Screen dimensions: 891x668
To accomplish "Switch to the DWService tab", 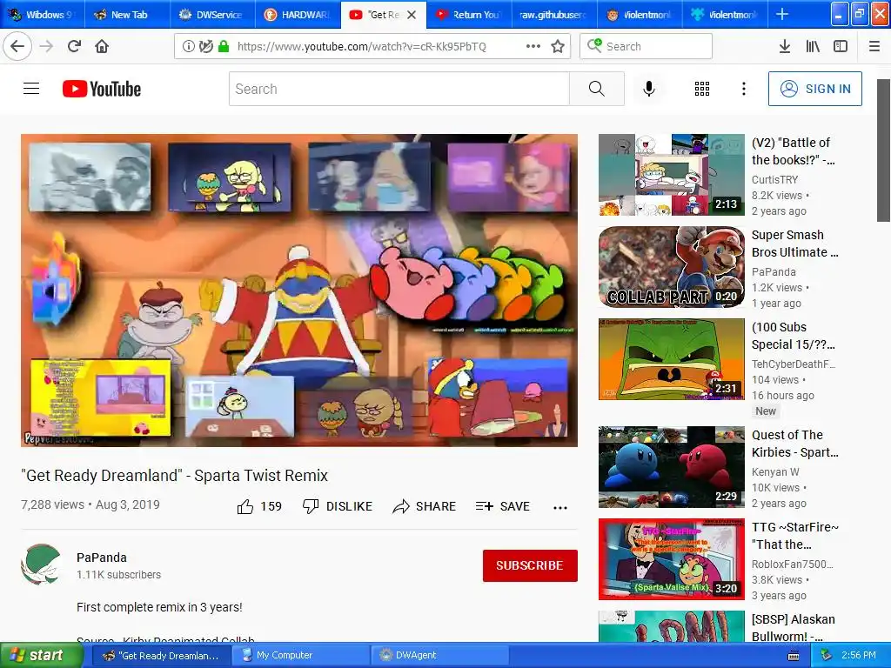I will pyautogui.click(x=212, y=14).
